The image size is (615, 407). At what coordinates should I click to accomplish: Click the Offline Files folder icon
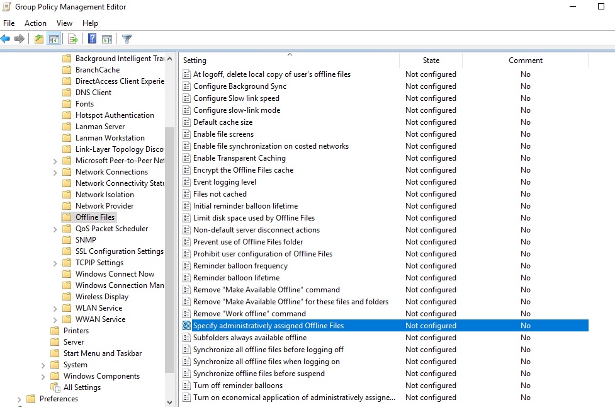[67, 217]
